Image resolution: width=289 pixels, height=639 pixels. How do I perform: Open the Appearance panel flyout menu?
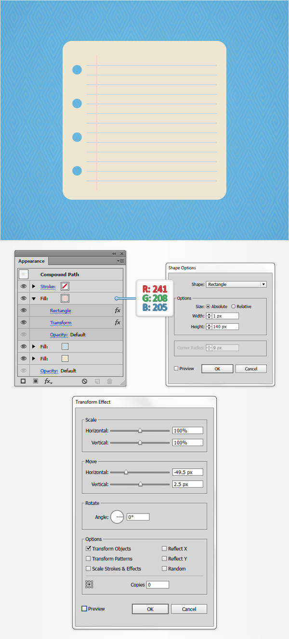[120, 261]
